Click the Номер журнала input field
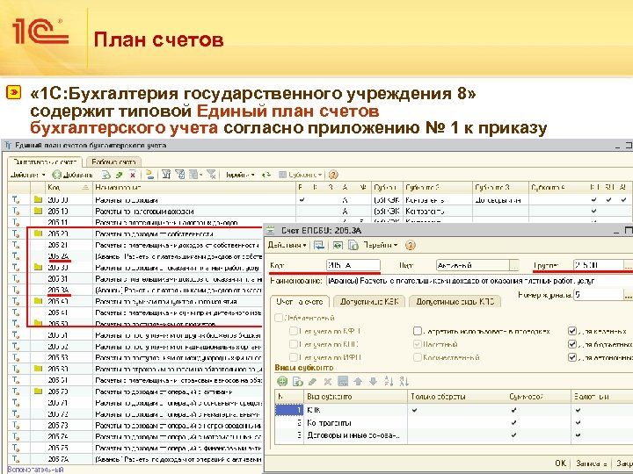Image resolution: width=633 pixels, height=474 pixels. (x=599, y=295)
